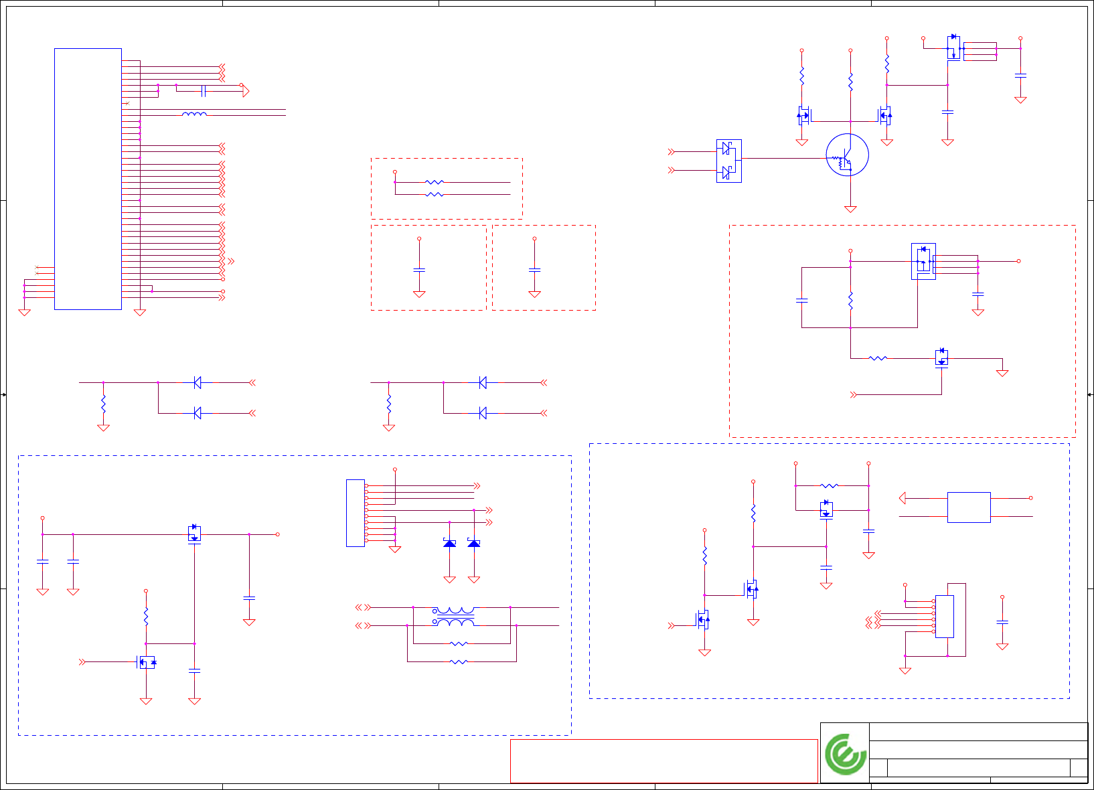Select the power arrow port beside the IC capacitor
Viewport: 1094px width, 790px height.
(246, 90)
